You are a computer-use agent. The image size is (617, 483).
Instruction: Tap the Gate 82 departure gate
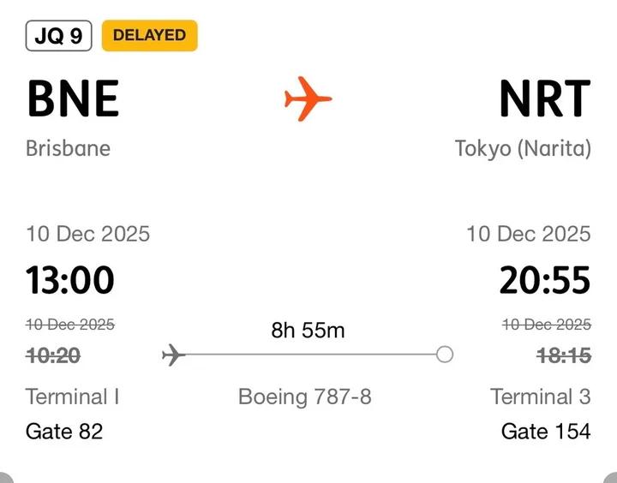coord(64,431)
